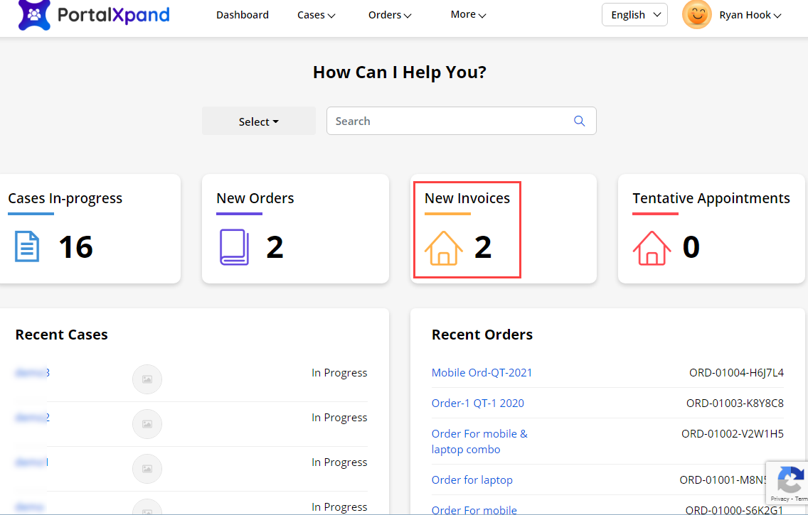Open the Order-1 QT-1 2020 link

pos(477,403)
